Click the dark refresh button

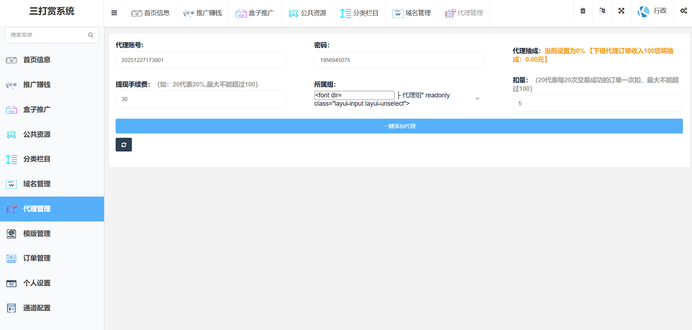(124, 145)
